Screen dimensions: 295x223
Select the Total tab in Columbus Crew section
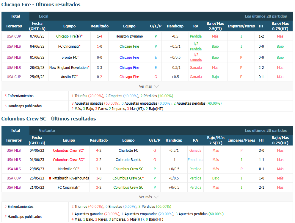coord(15,130)
